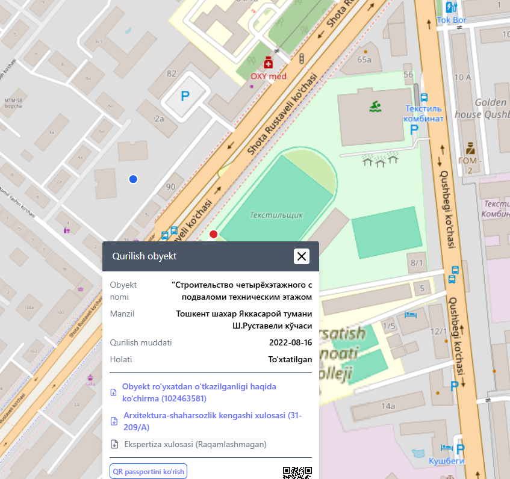510x479 pixels.
Task: Click the Текстильщик stadium label
Action: (x=276, y=215)
